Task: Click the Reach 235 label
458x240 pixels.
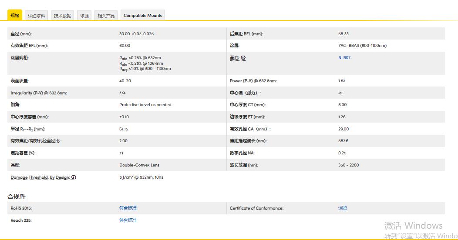Action: 21,220
